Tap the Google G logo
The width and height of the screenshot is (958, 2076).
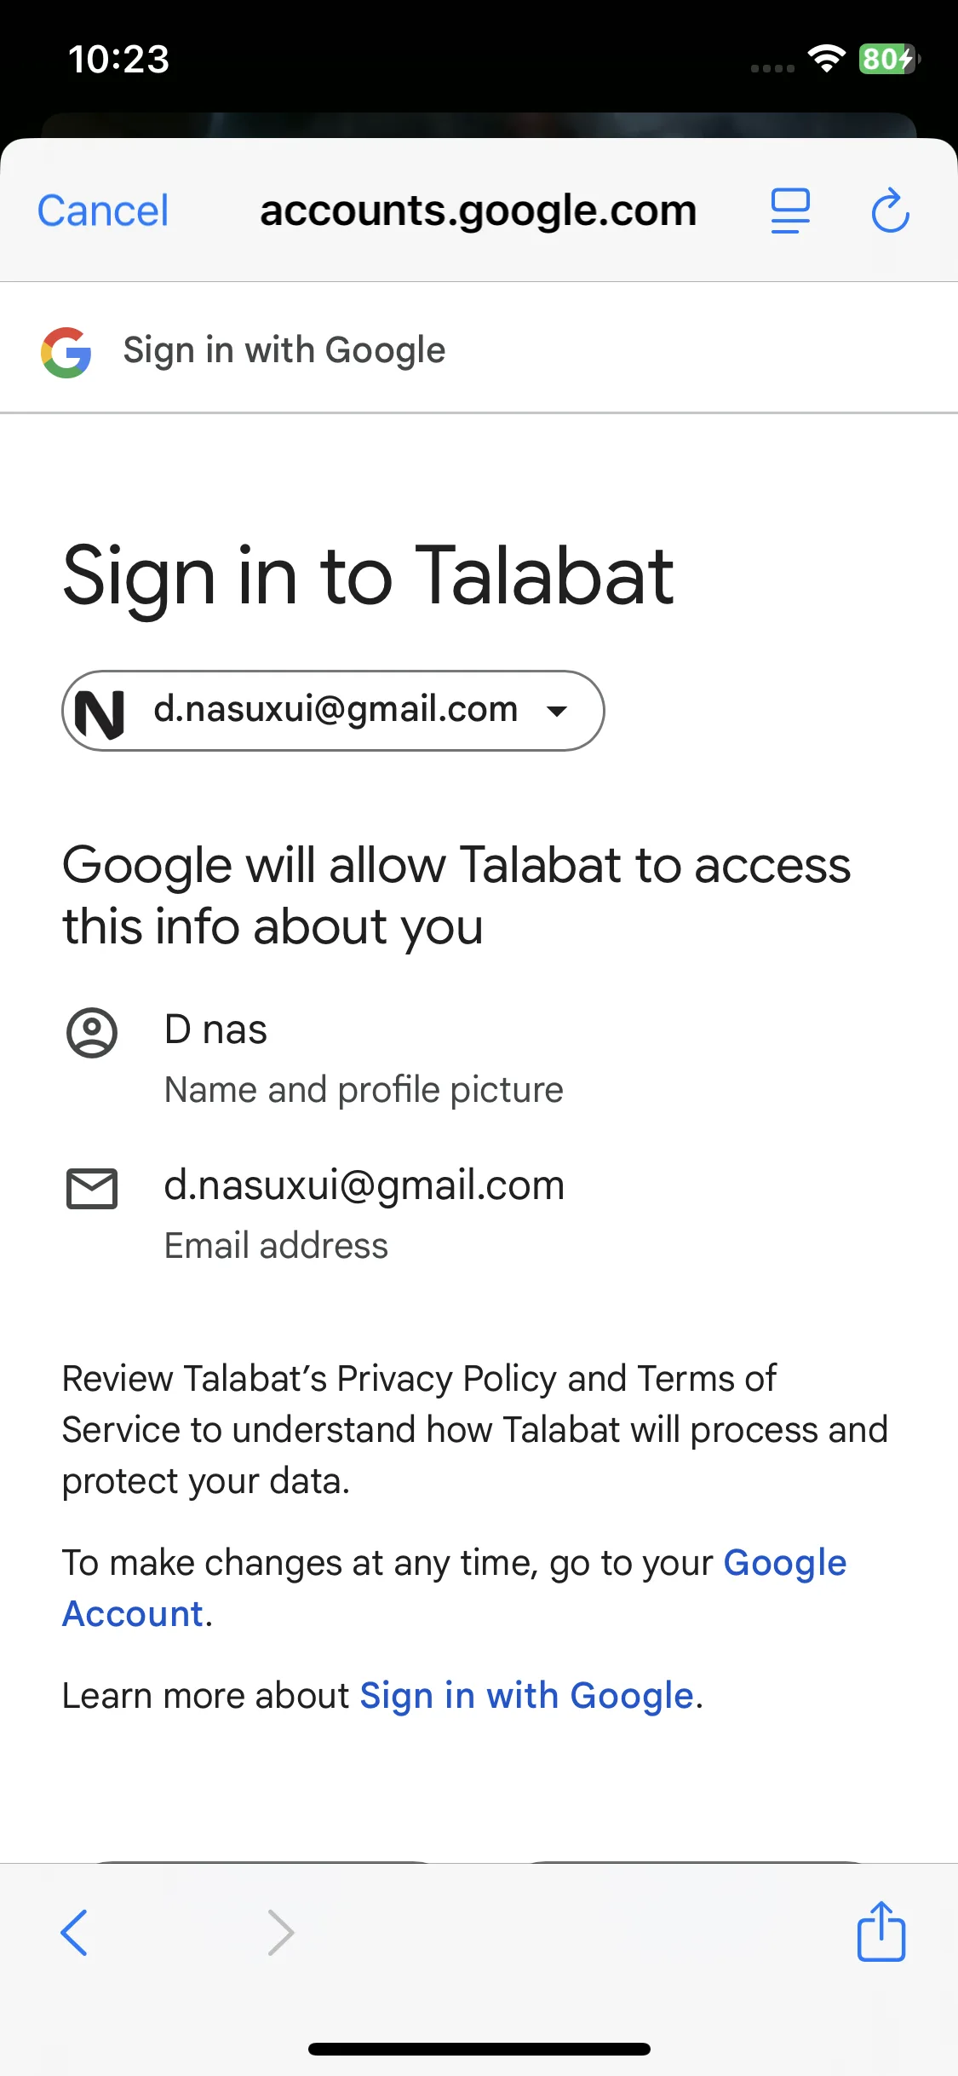click(x=66, y=352)
